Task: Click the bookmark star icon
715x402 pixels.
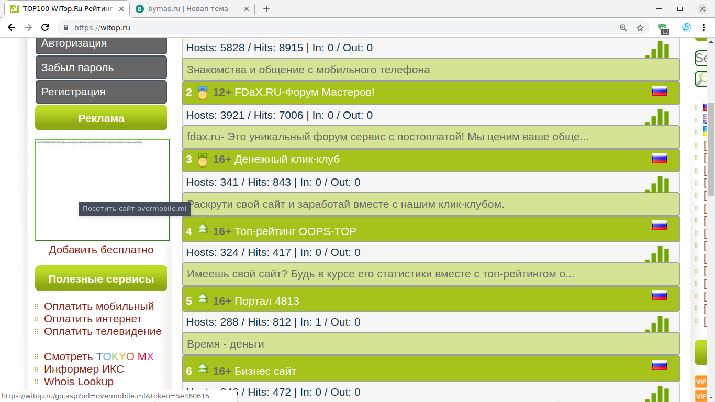Action: pos(640,28)
